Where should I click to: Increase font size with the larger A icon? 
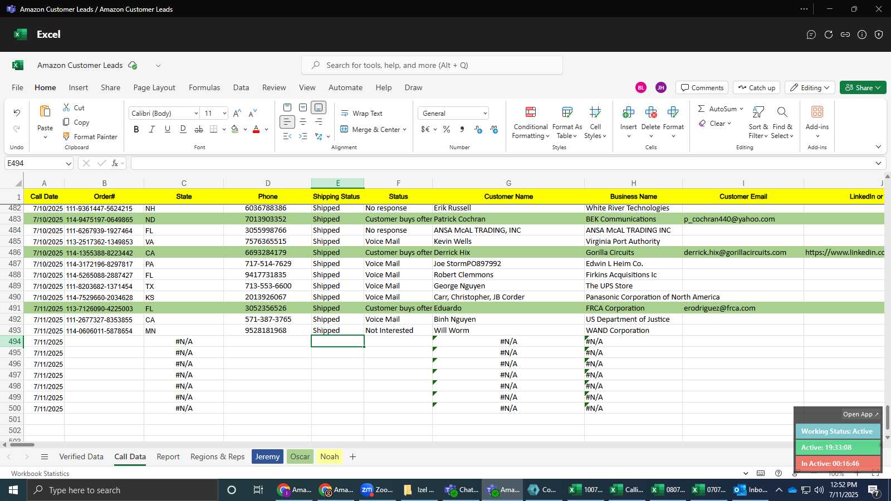click(x=237, y=113)
